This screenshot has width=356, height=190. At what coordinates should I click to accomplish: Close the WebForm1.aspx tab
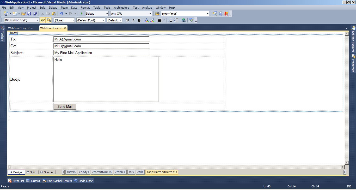pos(65,28)
